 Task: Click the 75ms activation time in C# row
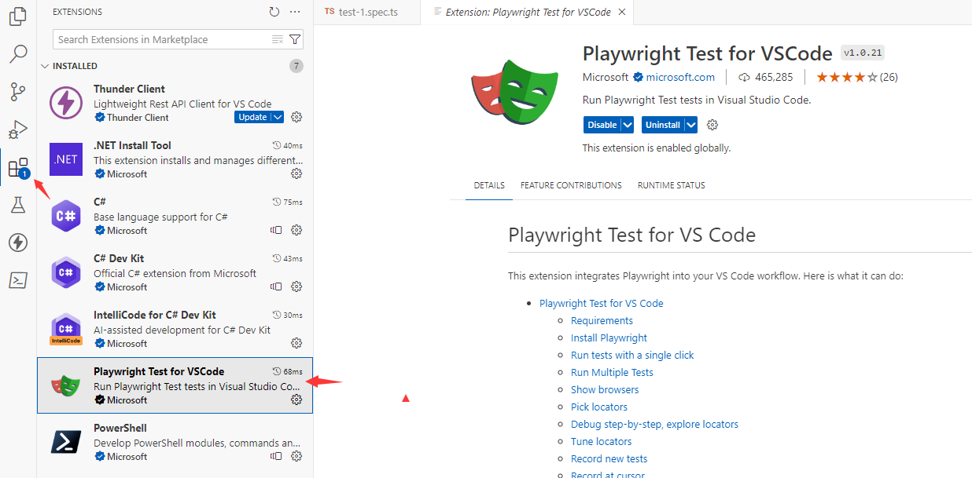coord(287,202)
